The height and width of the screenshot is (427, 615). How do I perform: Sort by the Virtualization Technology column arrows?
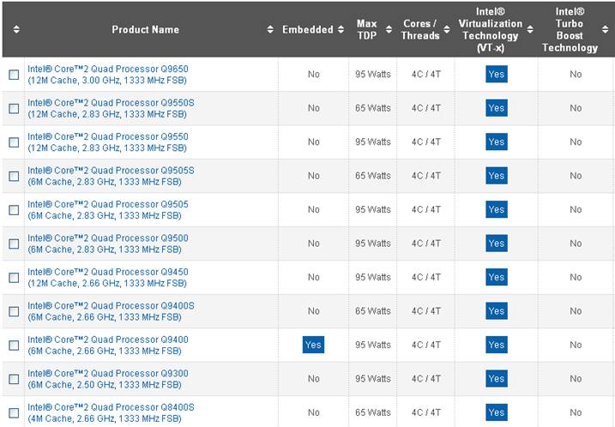click(530, 29)
